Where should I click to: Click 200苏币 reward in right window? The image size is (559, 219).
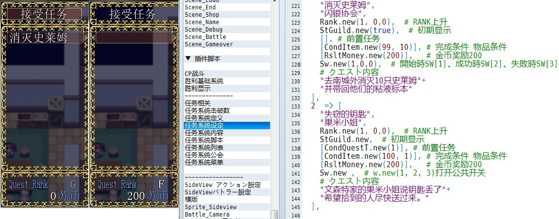tap(147, 196)
